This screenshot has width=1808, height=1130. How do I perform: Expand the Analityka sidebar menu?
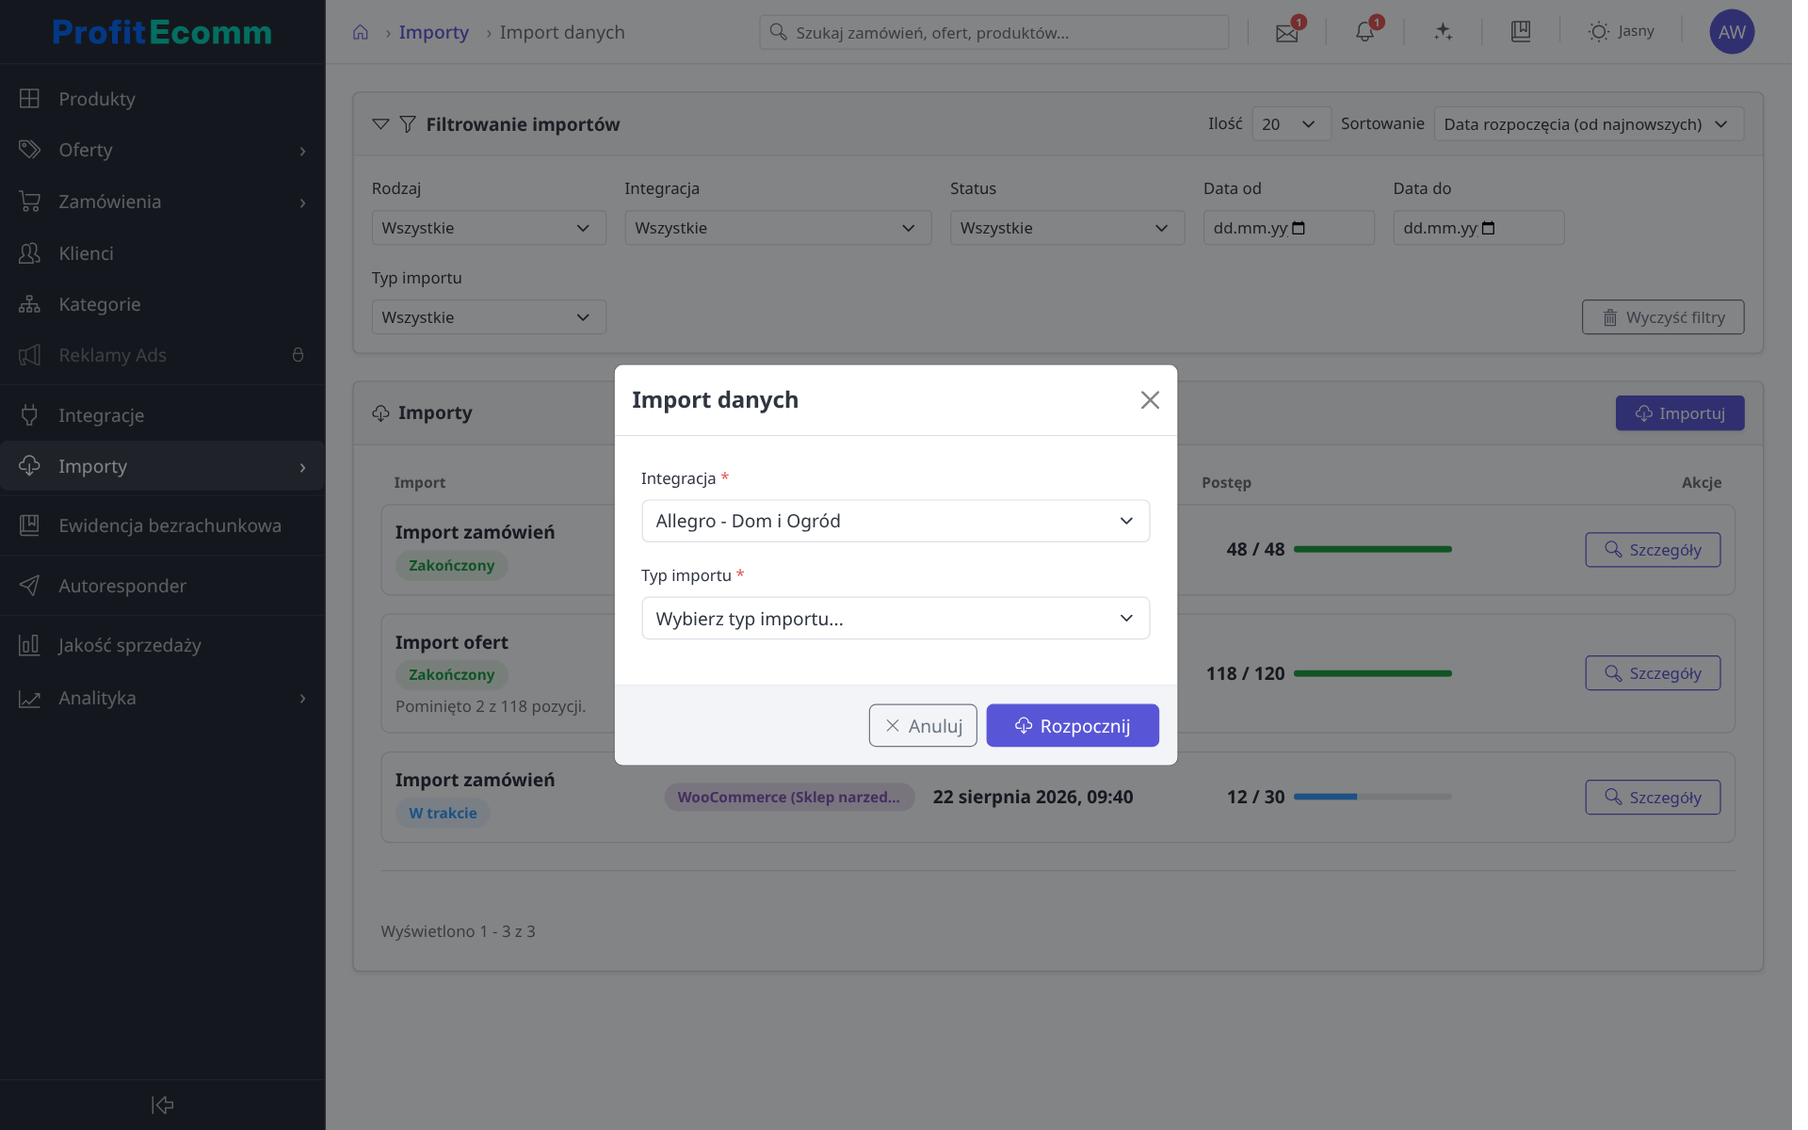(x=162, y=698)
